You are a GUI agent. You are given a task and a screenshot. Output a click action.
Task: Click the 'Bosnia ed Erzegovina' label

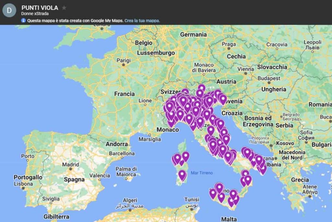click(x=258, y=121)
